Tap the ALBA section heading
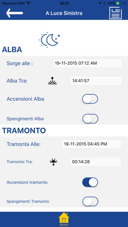Viewport: 128px width, 227px height. [x=12, y=50]
